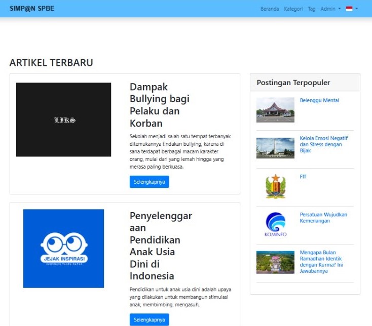Open Persatuan Wujudkan Kemenangan post
Viewport: 372px width, 326px height.
tap(323, 218)
